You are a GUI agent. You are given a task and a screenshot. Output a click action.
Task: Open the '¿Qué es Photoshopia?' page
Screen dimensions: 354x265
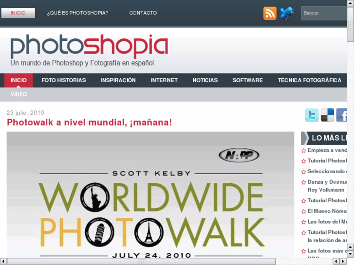point(77,13)
